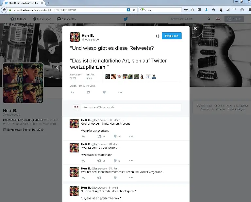Image resolution: width=251 pixels, height=202 pixels.
Task: Go to browser home page icon
Action: click(x=213, y=10)
